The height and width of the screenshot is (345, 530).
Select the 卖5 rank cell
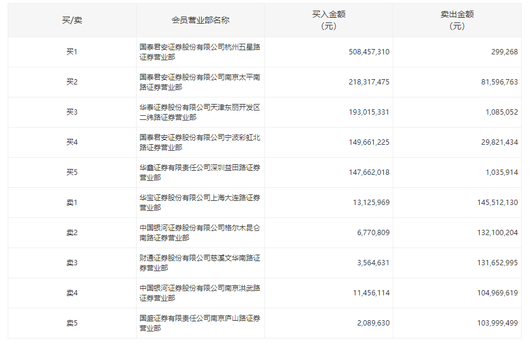(x=72, y=323)
